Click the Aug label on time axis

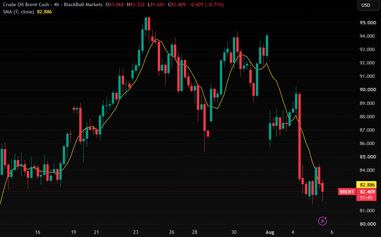(270, 232)
